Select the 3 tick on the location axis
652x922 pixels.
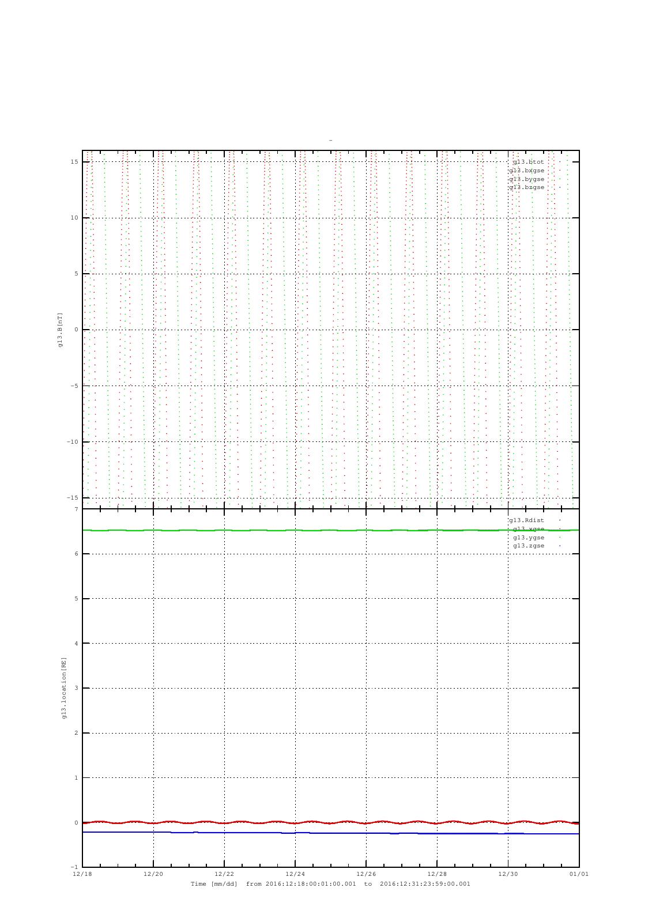77,689
